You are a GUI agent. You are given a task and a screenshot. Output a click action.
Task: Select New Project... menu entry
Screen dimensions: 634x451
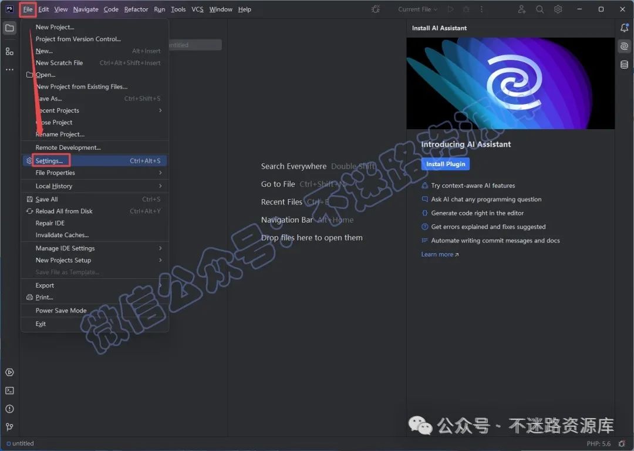95,27
